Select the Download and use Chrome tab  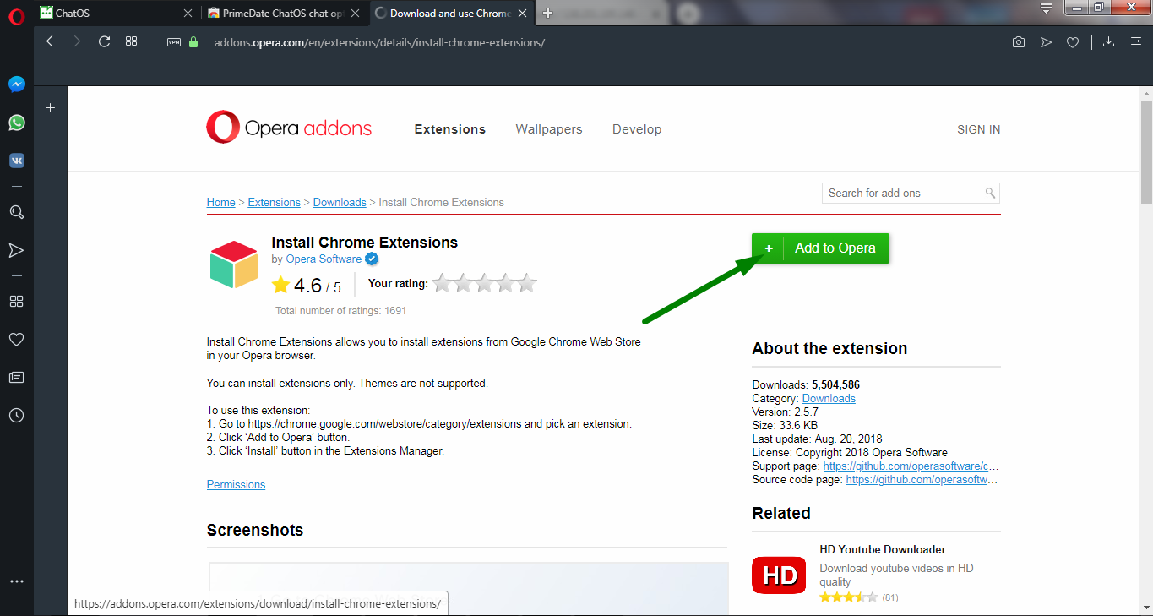452,13
